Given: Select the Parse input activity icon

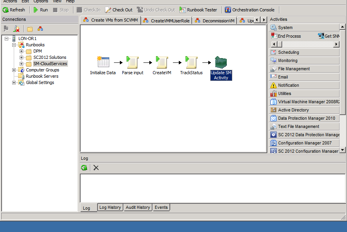Looking at the screenshot, I should (132, 62).
